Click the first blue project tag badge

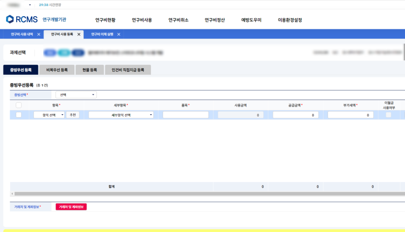coord(50,53)
